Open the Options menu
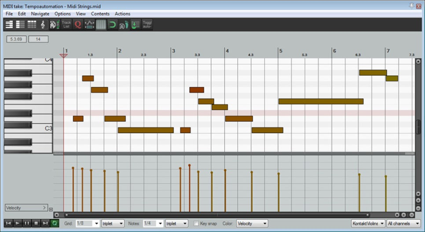The image size is (425, 232). 63,14
